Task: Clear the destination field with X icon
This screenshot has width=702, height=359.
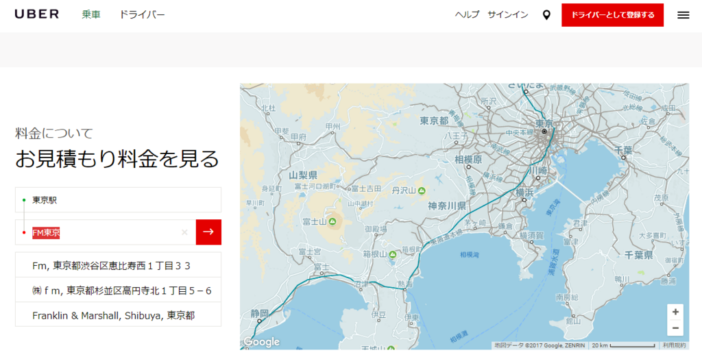Action: tap(184, 232)
